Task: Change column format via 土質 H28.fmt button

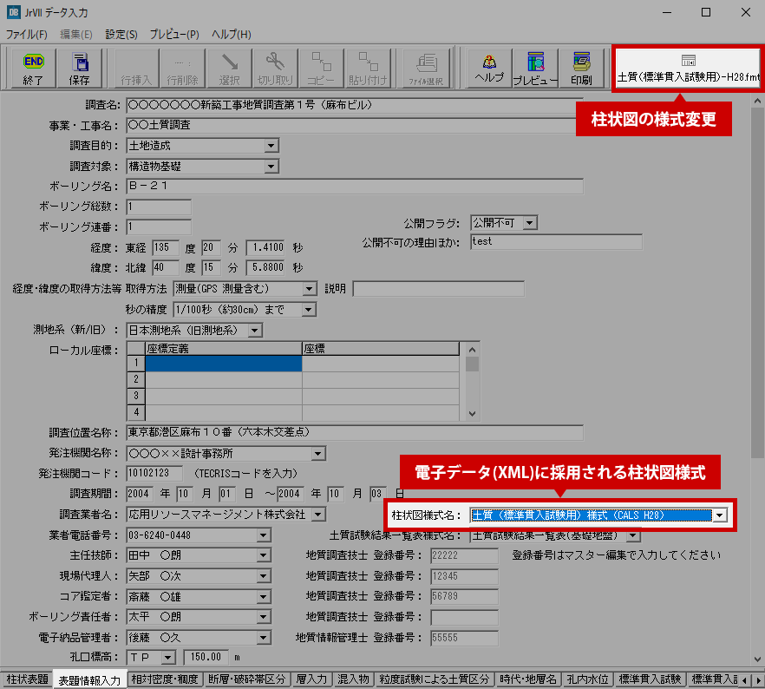Action: [688, 69]
